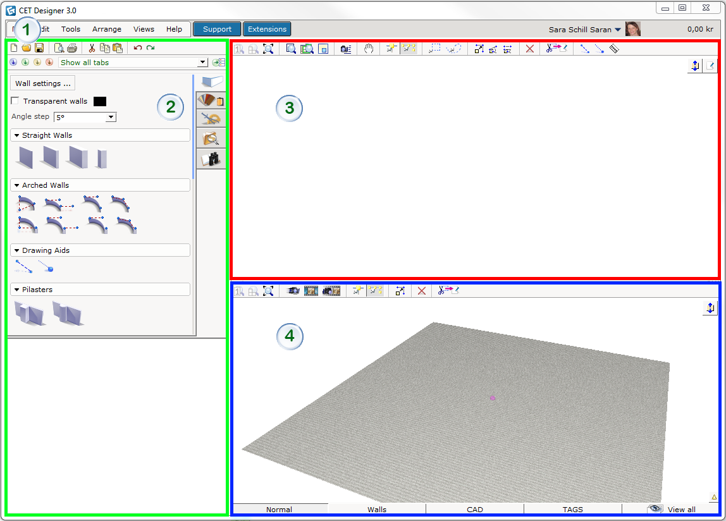Click the Support button
The height and width of the screenshot is (521, 726).
pos(217,28)
